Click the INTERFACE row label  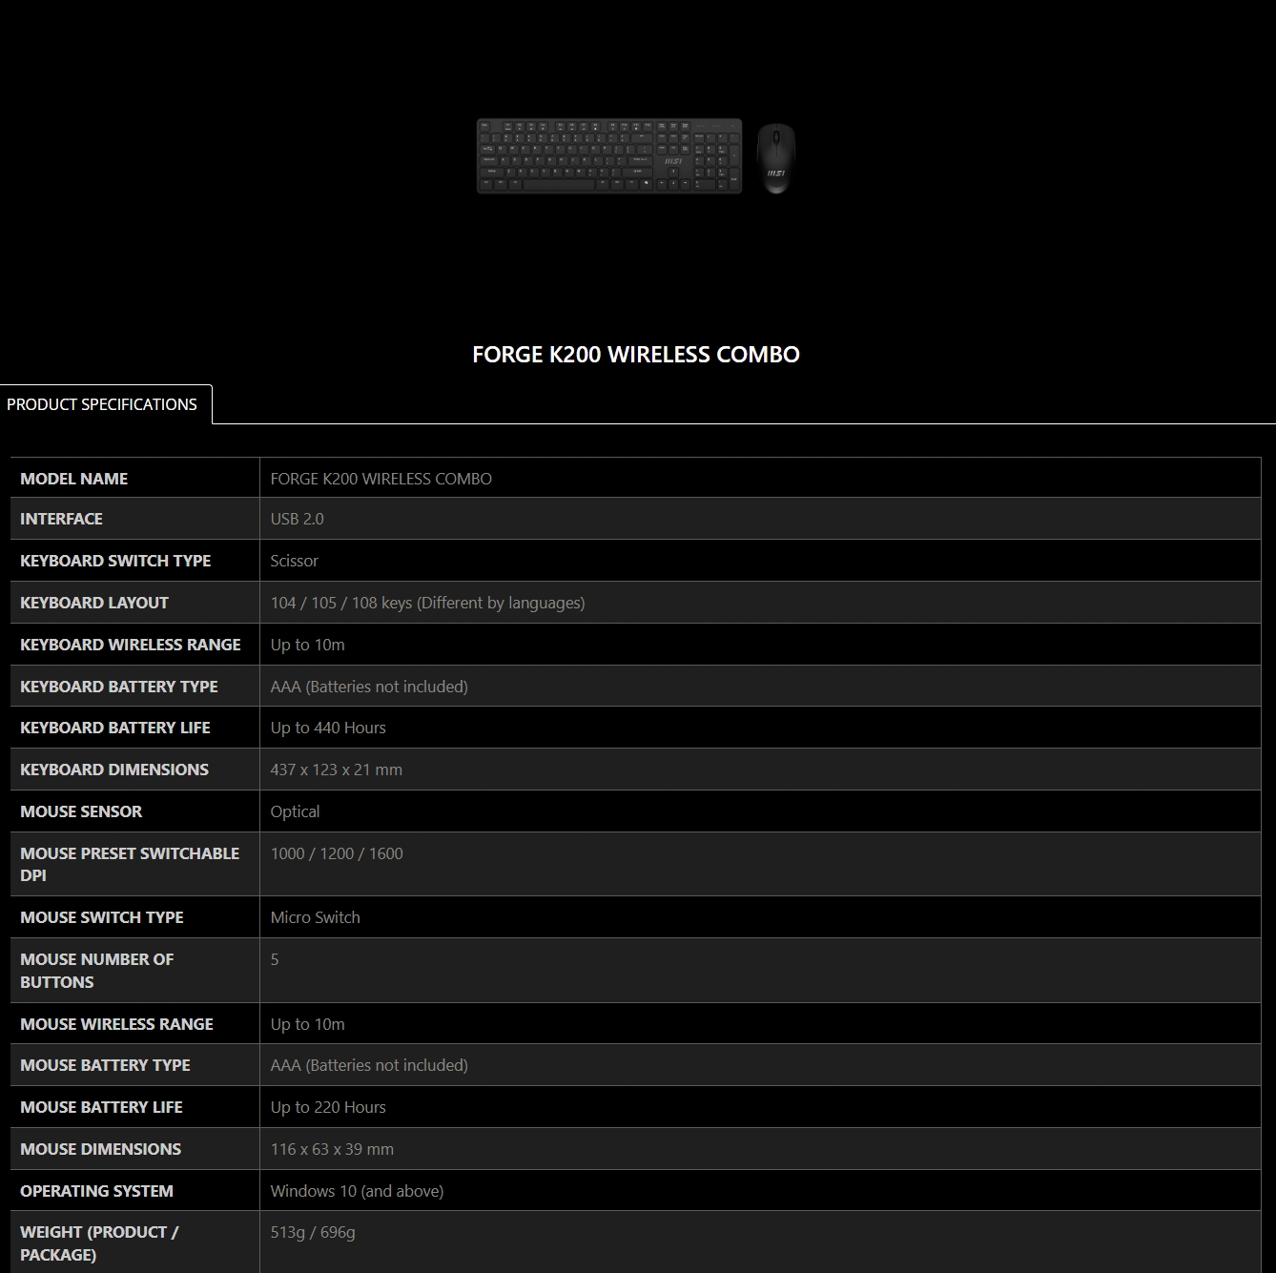click(61, 519)
